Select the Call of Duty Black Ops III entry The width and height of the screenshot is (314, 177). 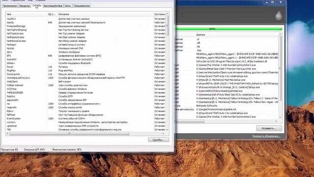[227, 95]
